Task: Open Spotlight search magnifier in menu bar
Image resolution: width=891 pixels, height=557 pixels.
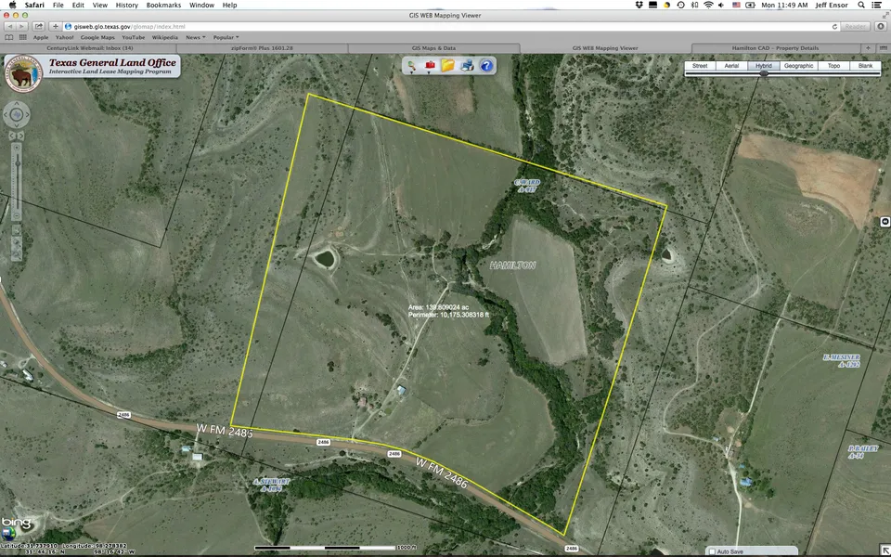Action: click(x=862, y=6)
